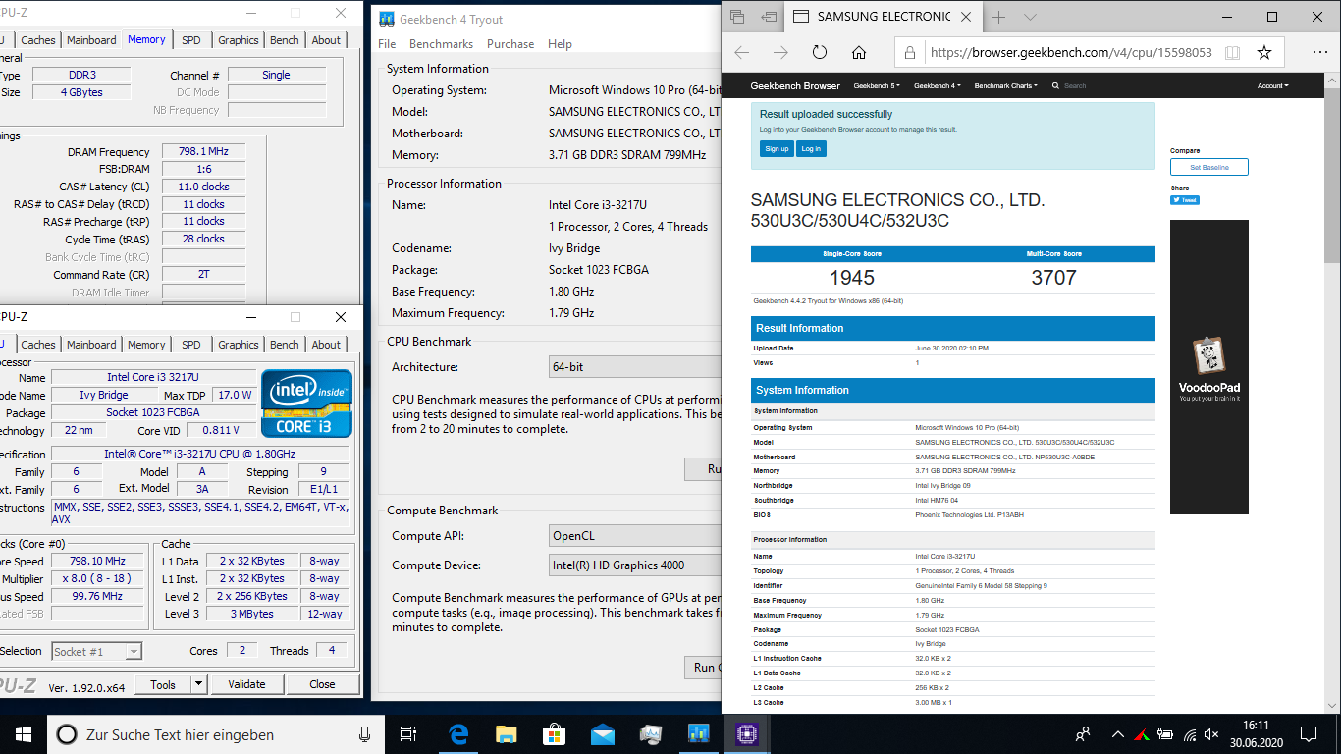Switch to CPU-Z via the purple taskbar icon
1341x754 pixels.
point(746,733)
